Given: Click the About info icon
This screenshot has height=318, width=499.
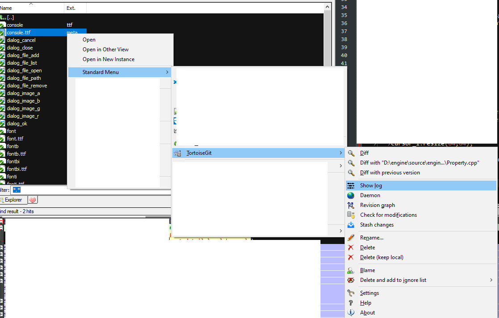Looking at the screenshot, I should pos(352,312).
